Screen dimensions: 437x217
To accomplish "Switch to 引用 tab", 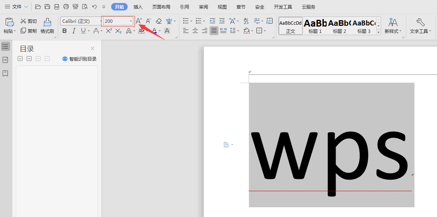I will point(184,7).
